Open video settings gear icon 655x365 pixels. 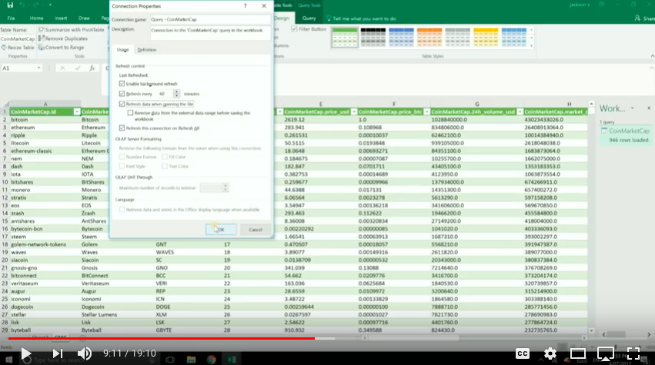[x=550, y=353]
